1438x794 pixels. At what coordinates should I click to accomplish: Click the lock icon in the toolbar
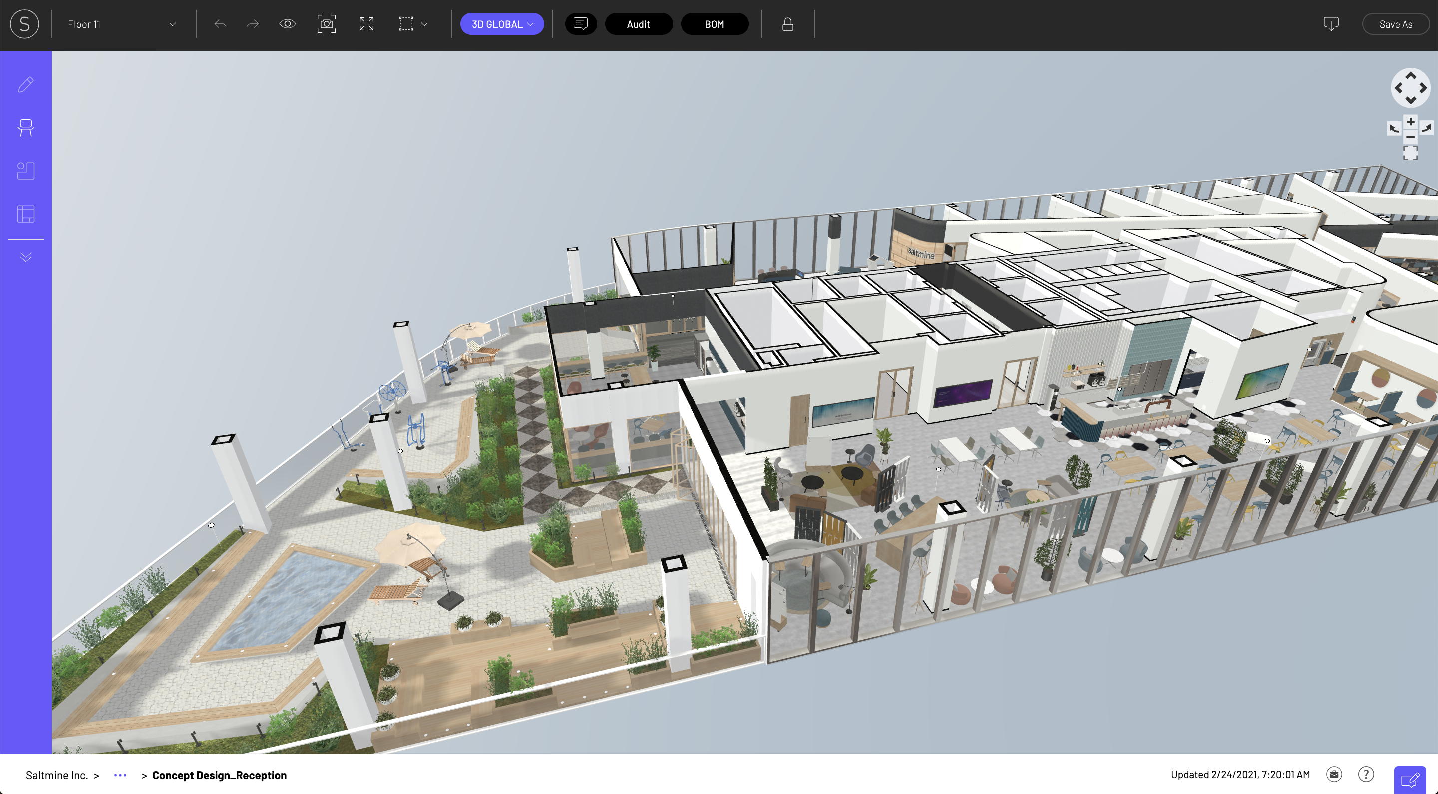coord(787,24)
